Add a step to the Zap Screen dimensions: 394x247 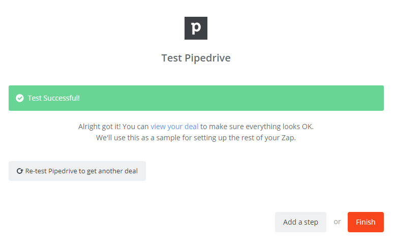pyautogui.click(x=300, y=222)
